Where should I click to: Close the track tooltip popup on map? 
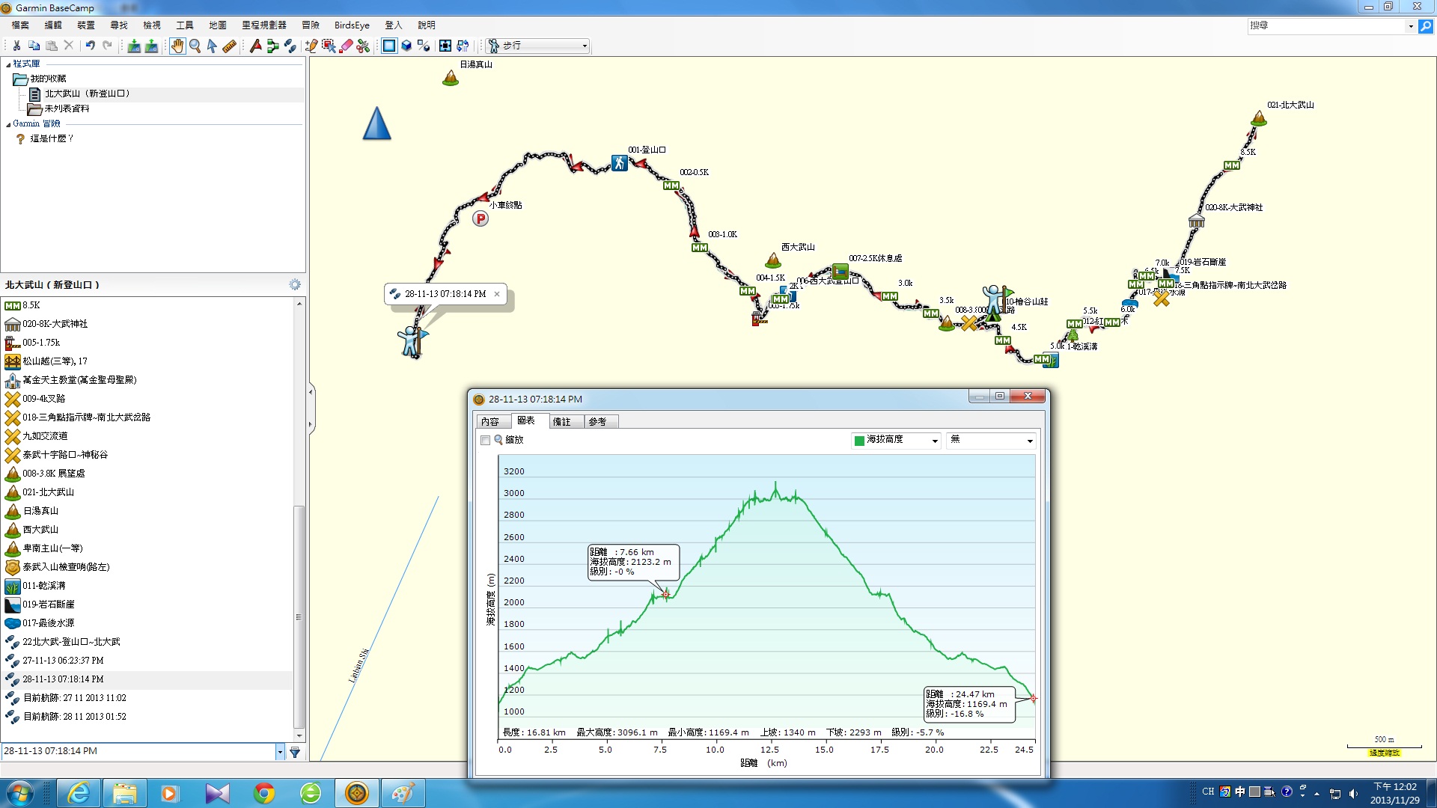[497, 294]
